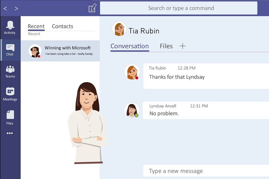Click Lyndsay Ansell's avatar next to her message

[132, 109]
